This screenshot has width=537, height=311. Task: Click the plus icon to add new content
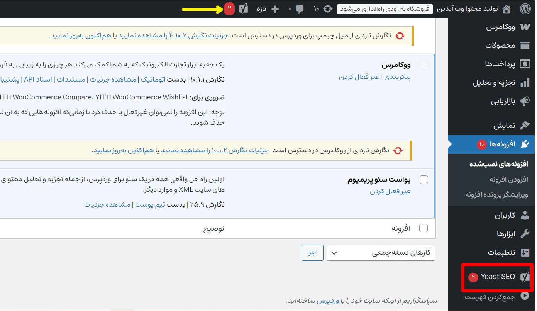point(275,9)
